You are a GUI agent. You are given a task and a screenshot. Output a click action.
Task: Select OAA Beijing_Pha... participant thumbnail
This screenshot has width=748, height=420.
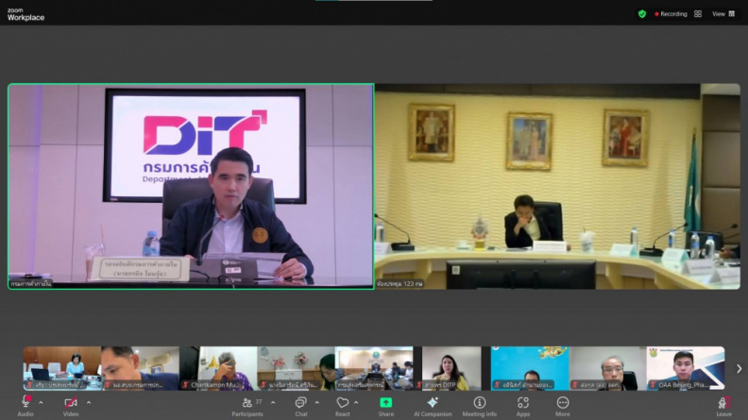pos(686,368)
